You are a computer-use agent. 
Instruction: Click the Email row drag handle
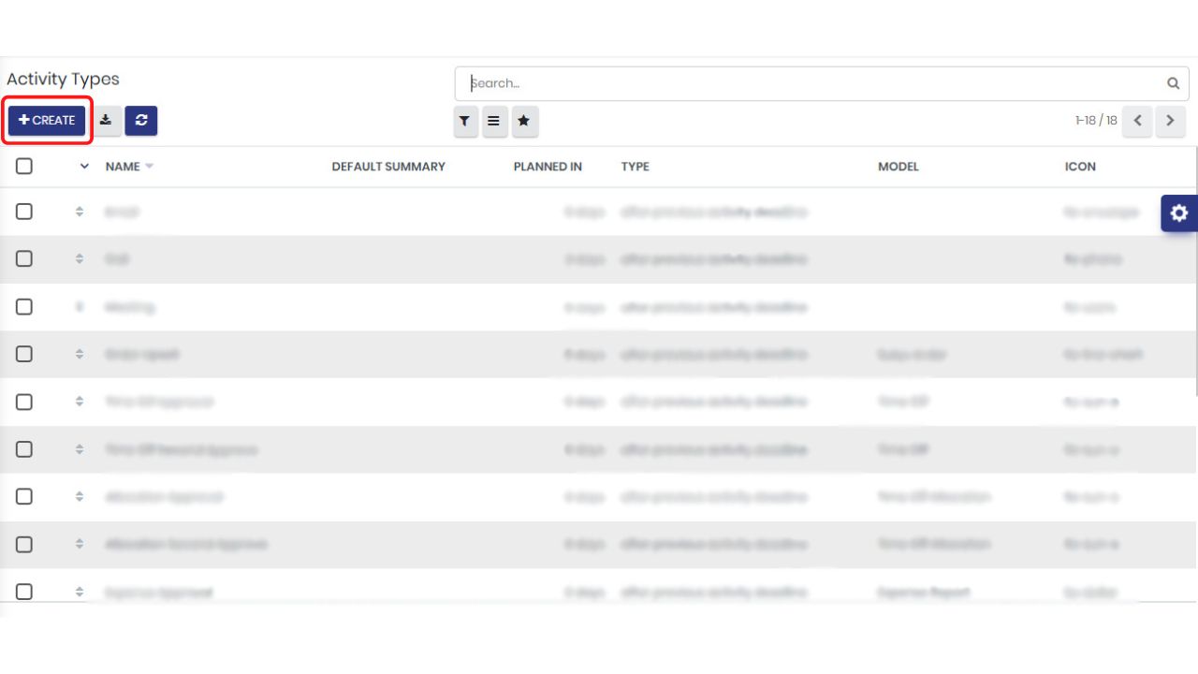pyautogui.click(x=80, y=212)
